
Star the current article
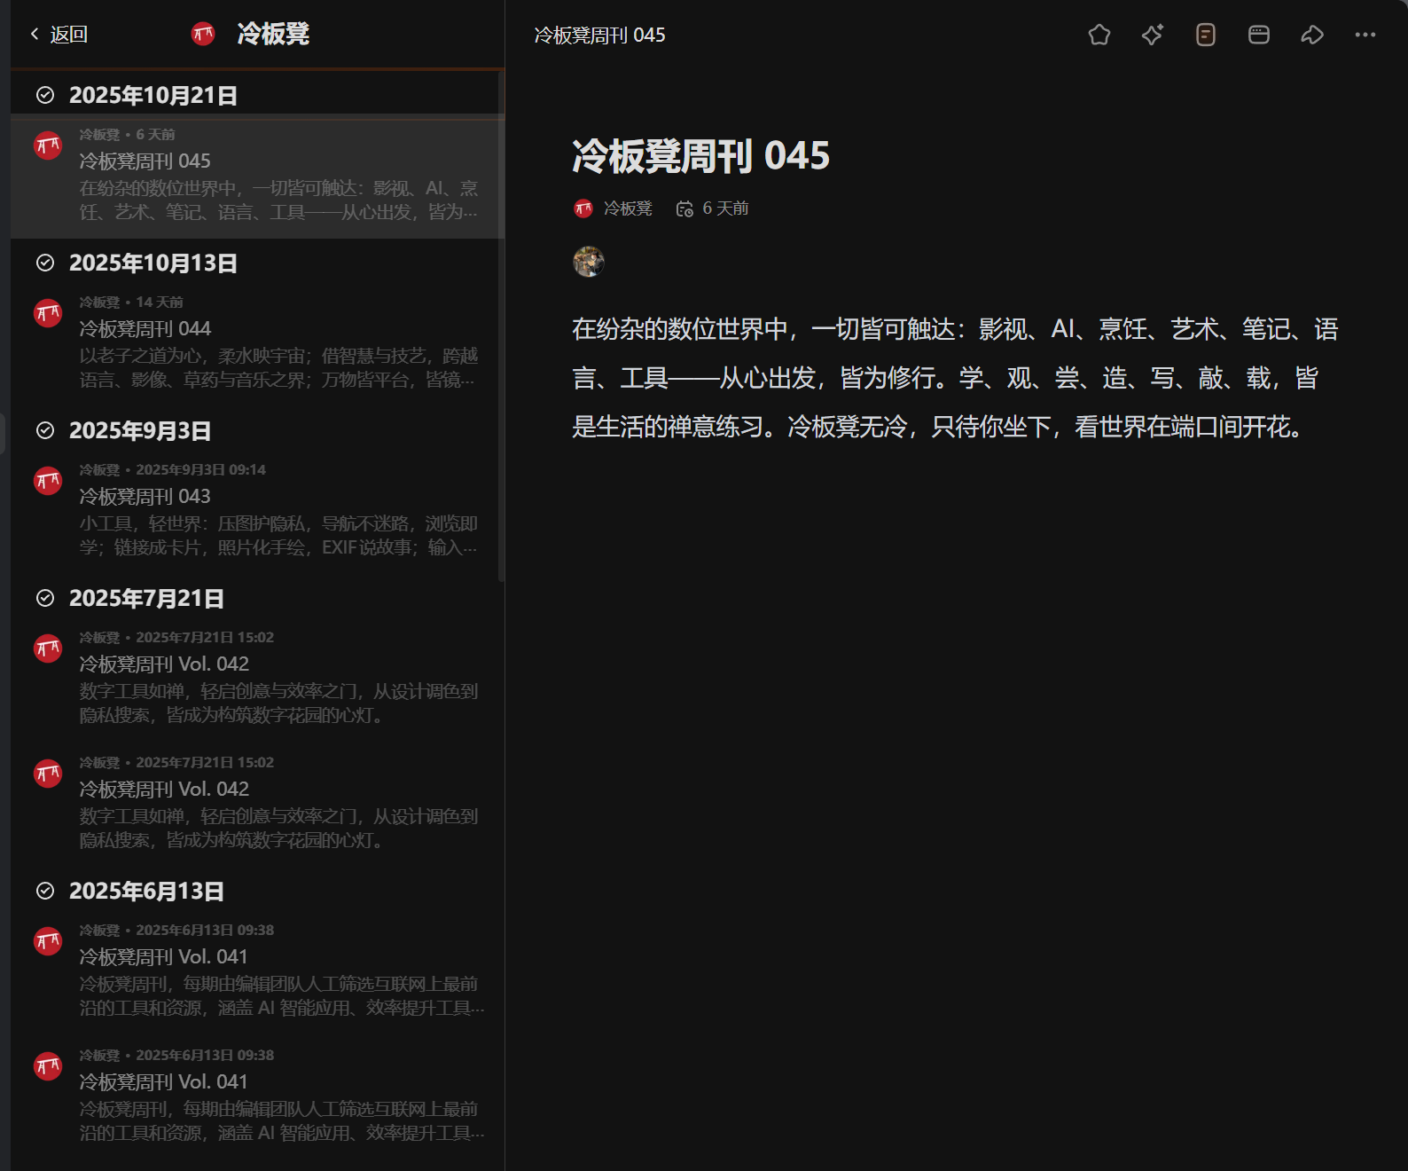point(1099,35)
